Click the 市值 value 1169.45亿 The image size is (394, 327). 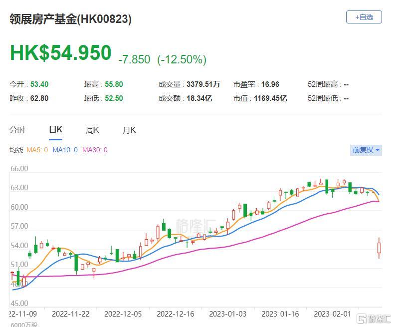pos(270,98)
